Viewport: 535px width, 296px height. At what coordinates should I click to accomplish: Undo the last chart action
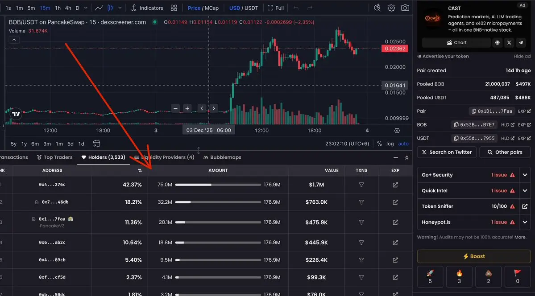tap(296, 8)
